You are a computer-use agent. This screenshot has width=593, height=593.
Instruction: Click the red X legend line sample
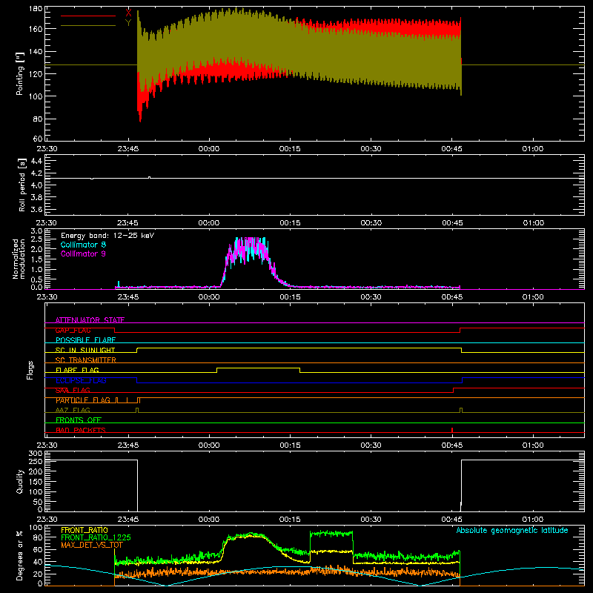tap(88, 16)
